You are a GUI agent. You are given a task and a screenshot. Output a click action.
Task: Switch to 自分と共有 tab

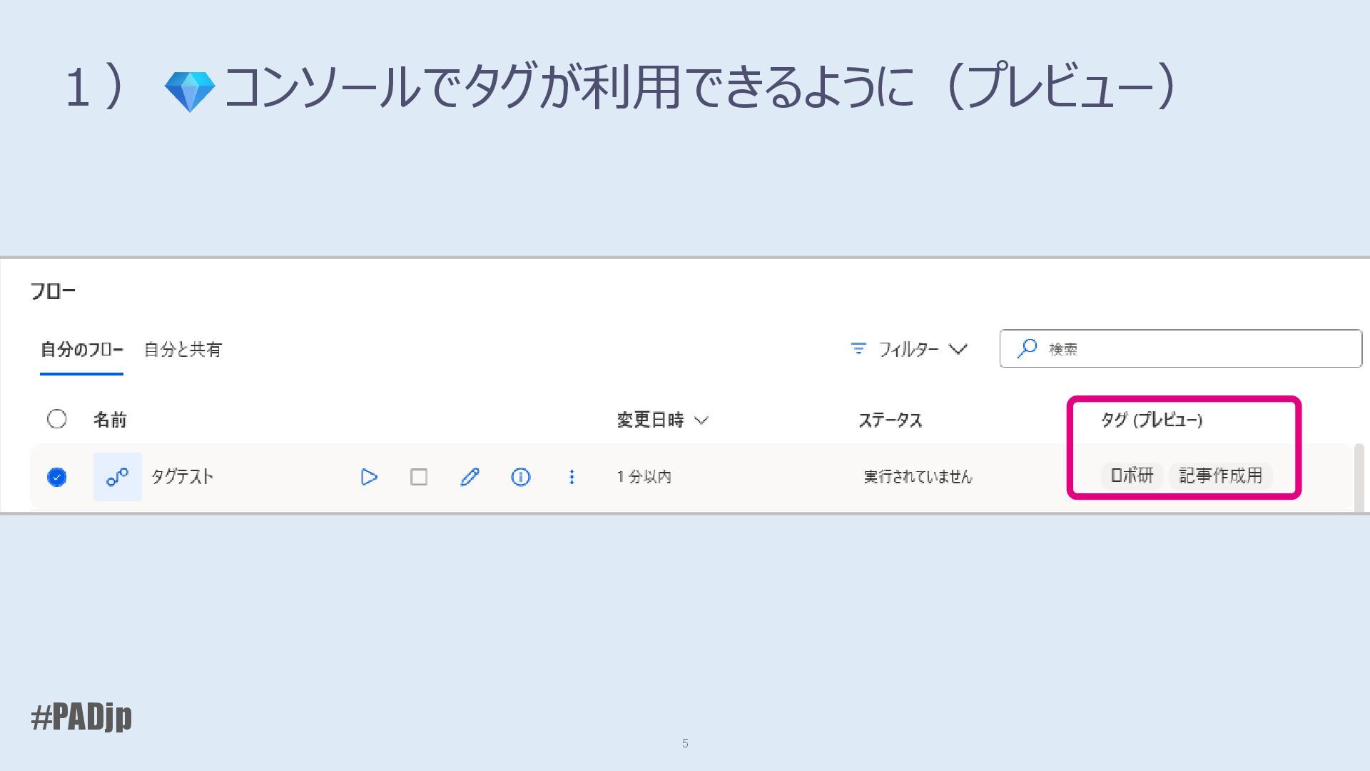click(x=183, y=350)
